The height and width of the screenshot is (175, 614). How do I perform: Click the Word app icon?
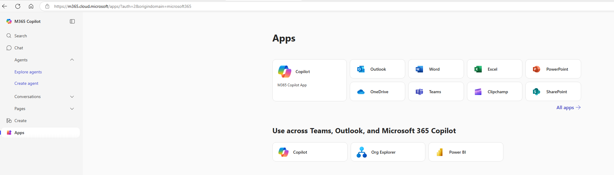click(419, 69)
